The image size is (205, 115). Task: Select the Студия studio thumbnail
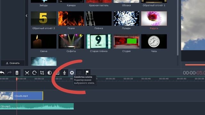tap(127, 41)
